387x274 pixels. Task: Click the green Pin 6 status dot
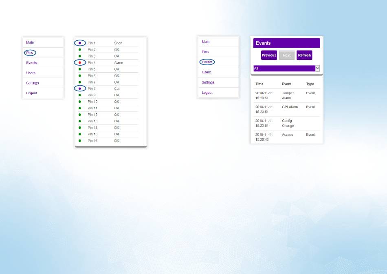point(80,75)
